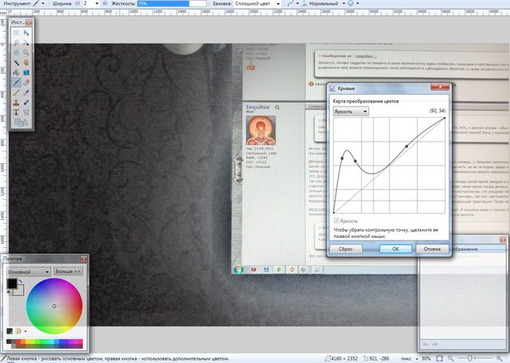Decrease brush width with minus button
The width and height of the screenshot is (510, 363).
[x=77, y=3]
